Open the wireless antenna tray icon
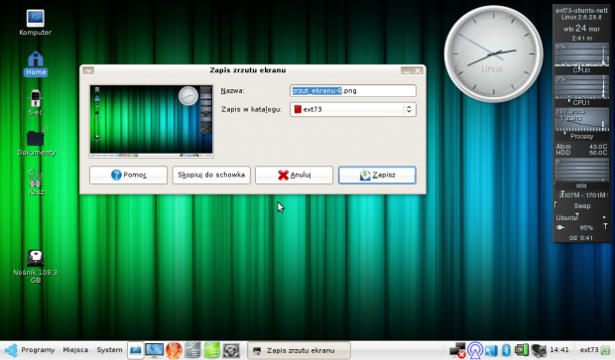615x360 pixels. pos(474,350)
